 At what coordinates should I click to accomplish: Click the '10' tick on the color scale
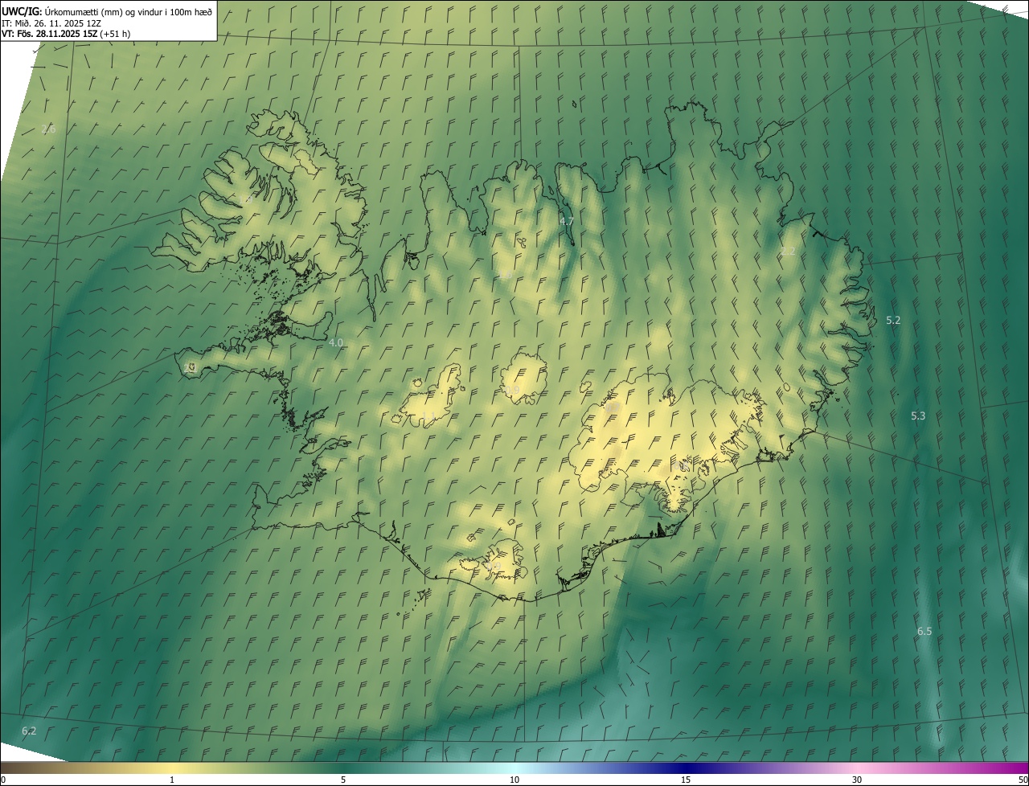tap(514, 780)
